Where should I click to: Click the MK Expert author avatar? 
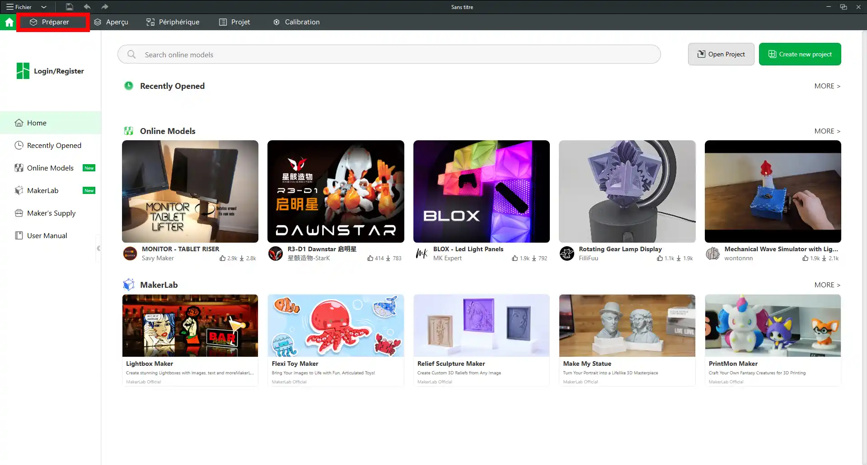pos(422,253)
